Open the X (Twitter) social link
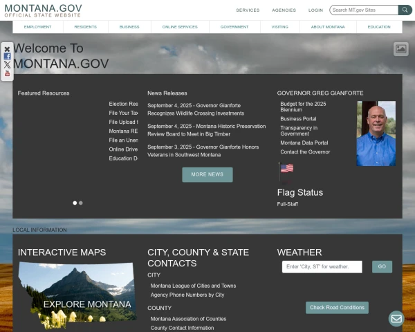Image resolution: width=415 pixels, height=332 pixels. click(7, 64)
